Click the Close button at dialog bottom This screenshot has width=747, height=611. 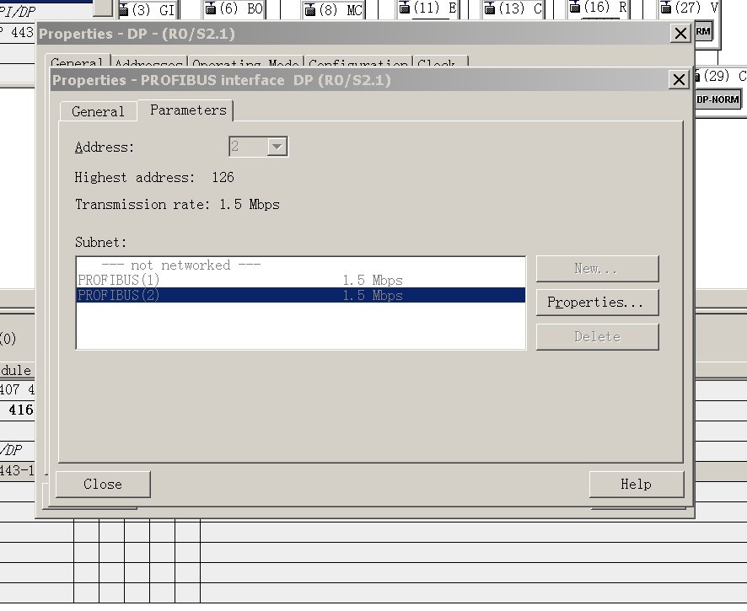pyautogui.click(x=103, y=485)
